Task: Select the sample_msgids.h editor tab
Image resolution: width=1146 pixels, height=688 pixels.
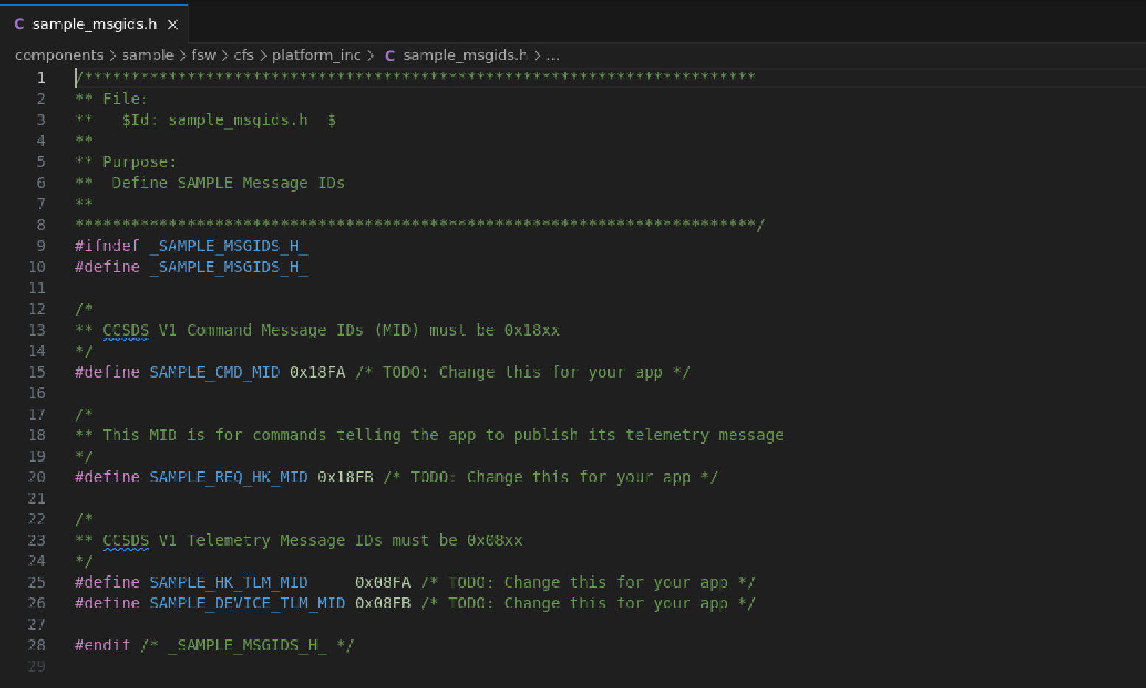Action: pos(95,24)
